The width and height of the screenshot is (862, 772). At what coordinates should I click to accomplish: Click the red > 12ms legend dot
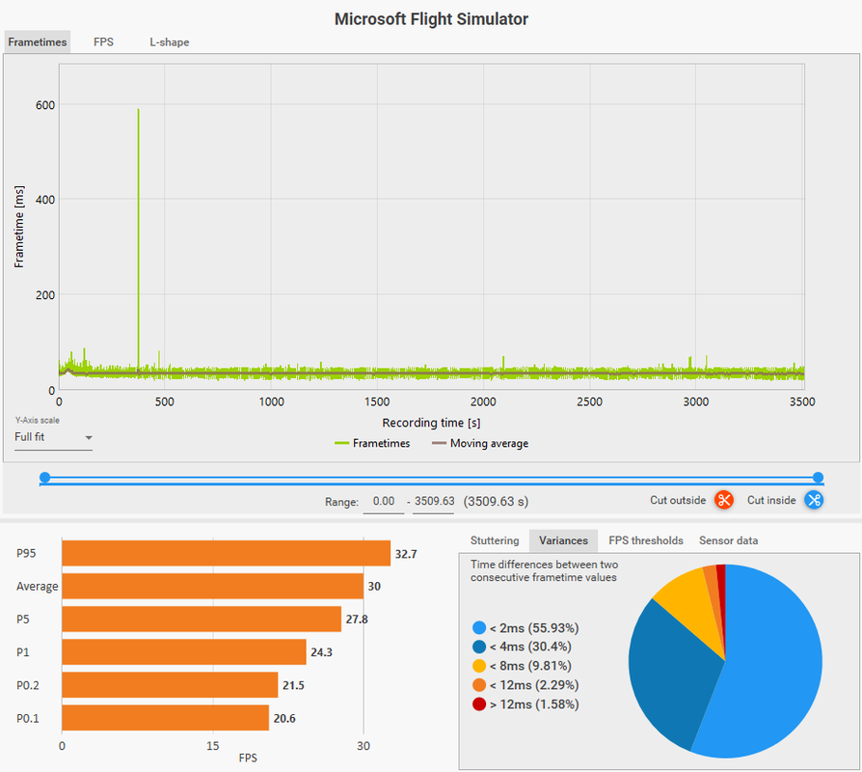tap(479, 704)
